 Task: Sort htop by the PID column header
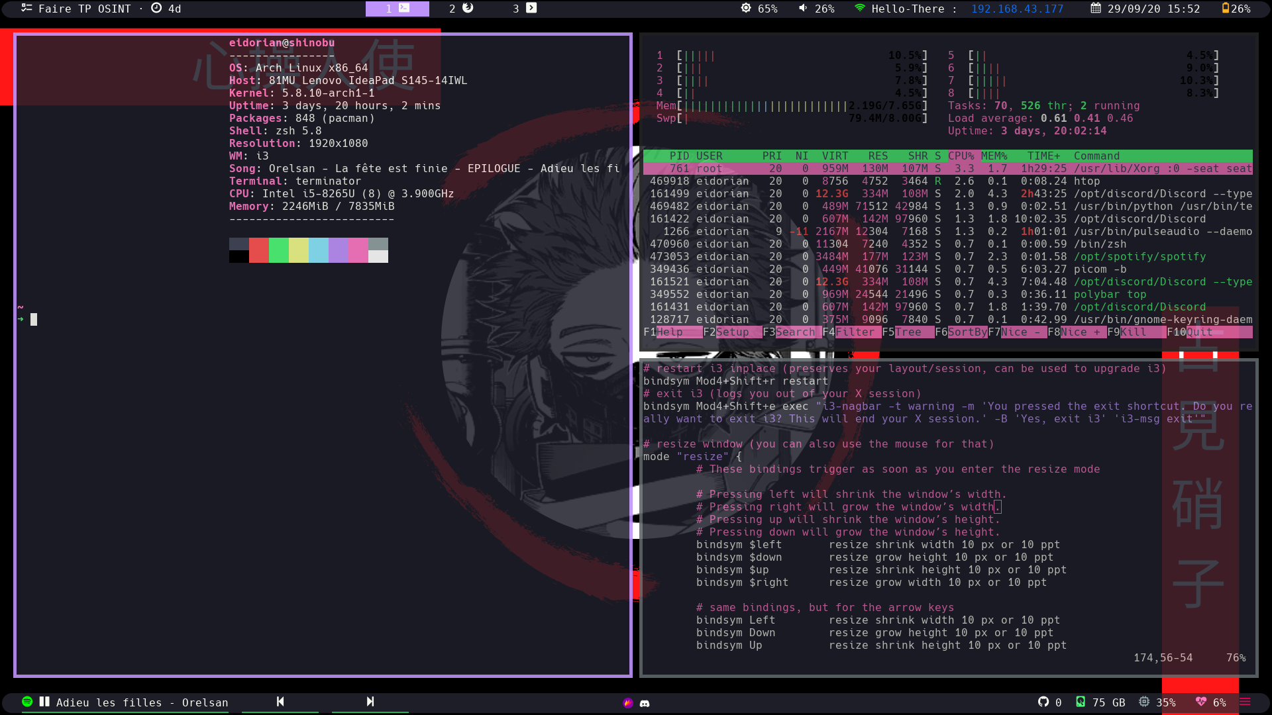(x=679, y=156)
